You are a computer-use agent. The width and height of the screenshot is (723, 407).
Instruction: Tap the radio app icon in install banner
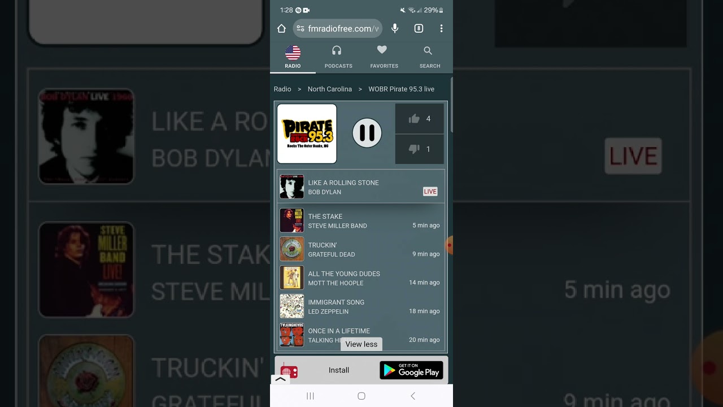(x=289, y=371)
